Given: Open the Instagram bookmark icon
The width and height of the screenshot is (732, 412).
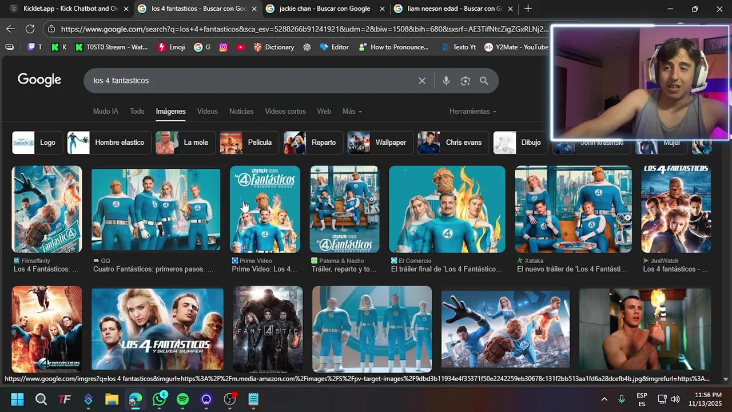Looking at the screenshot, I should click(x=224, y=47).
